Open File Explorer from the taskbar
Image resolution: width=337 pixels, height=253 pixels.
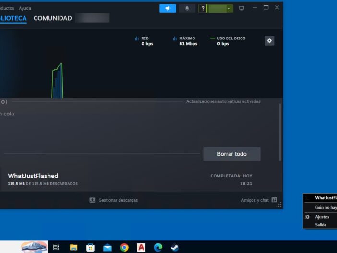tap(73, 247)
